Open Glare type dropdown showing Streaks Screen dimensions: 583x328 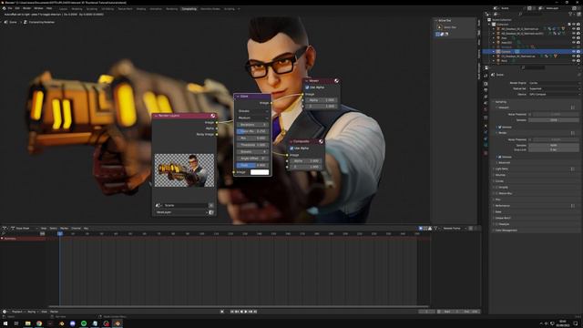(253, 111)
